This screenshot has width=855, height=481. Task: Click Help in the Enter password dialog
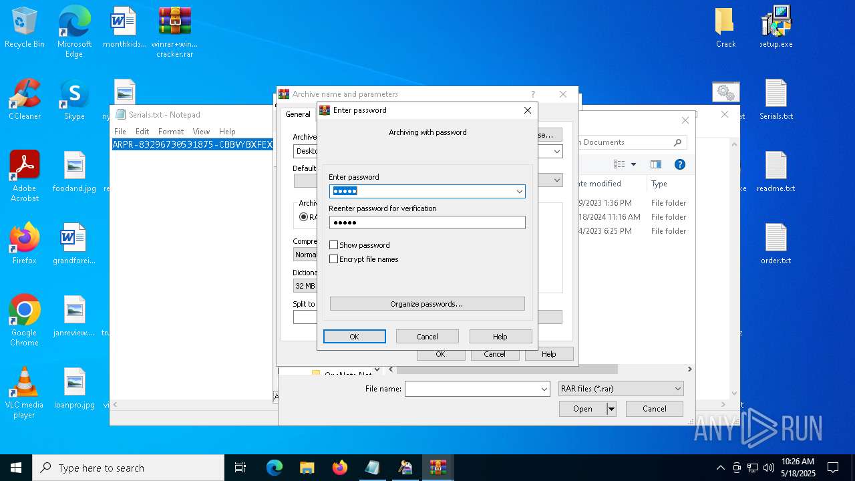point(500,337)
